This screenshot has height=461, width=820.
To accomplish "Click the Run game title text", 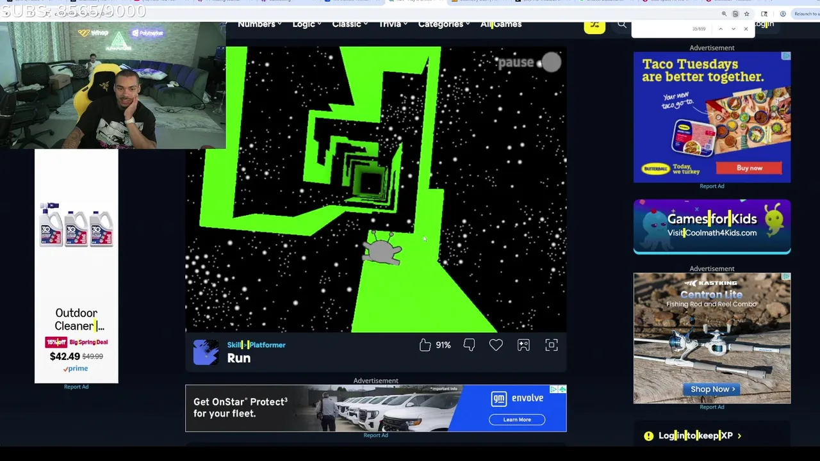I will tap(238, 359).
